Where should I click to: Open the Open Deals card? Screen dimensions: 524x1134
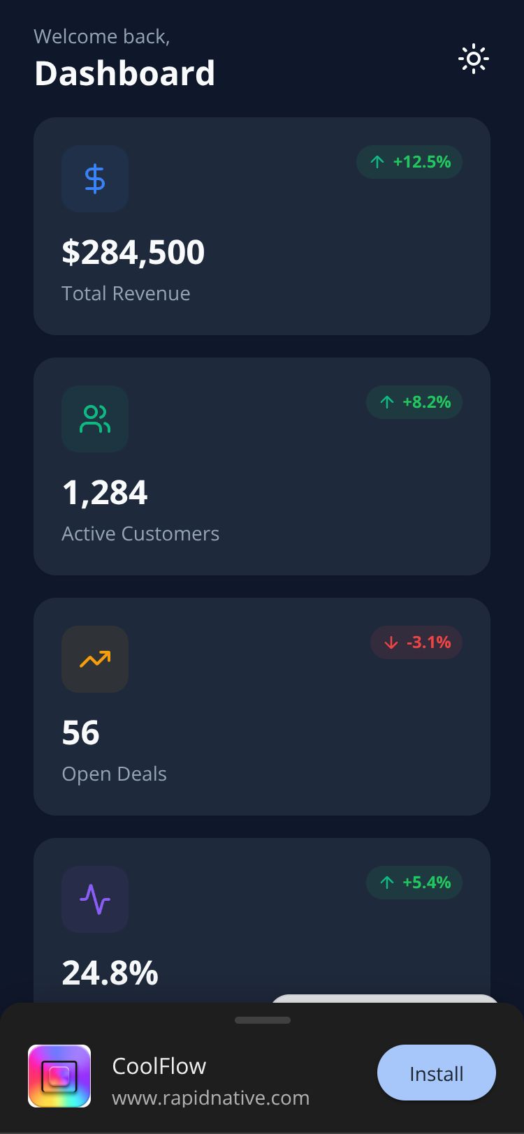[262, 707]
